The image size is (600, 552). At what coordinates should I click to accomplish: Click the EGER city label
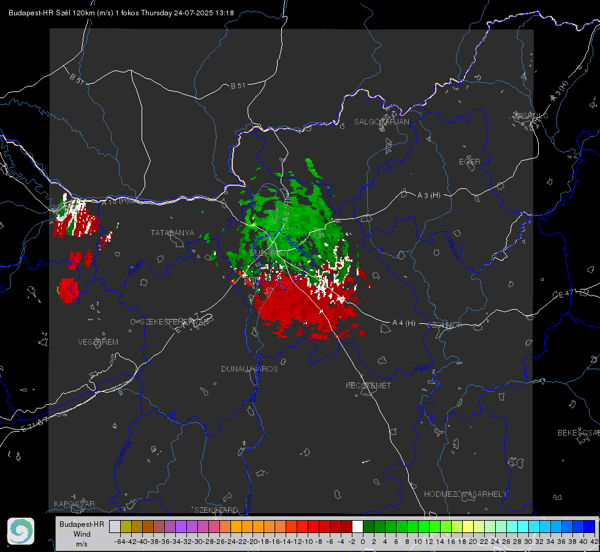coord(469,162)
